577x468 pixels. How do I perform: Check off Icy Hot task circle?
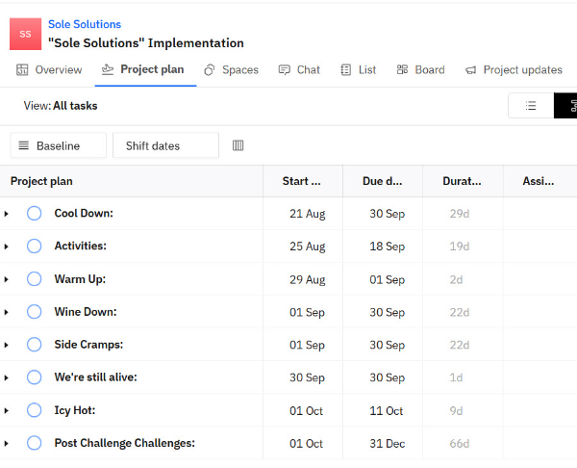tap(35, 410)
